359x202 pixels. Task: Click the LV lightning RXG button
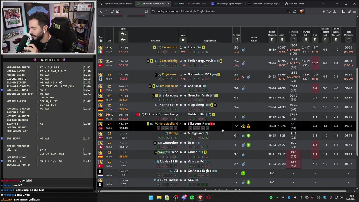coord(123,34)
